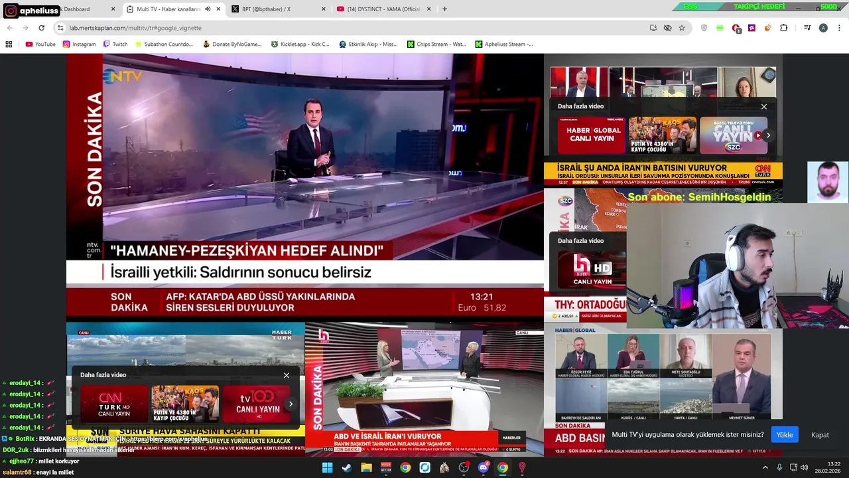849x478 pixels.
Task: Open the Kicklet.app bookmark
Action: (300, 44)
